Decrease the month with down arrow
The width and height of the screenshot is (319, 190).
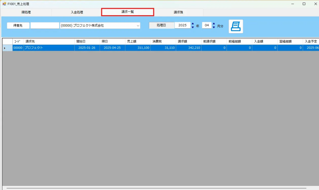pos(214,27)
